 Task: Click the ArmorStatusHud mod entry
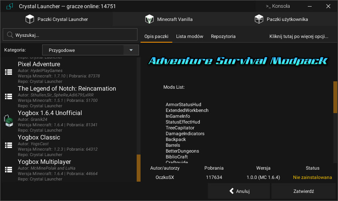(184, 105)
